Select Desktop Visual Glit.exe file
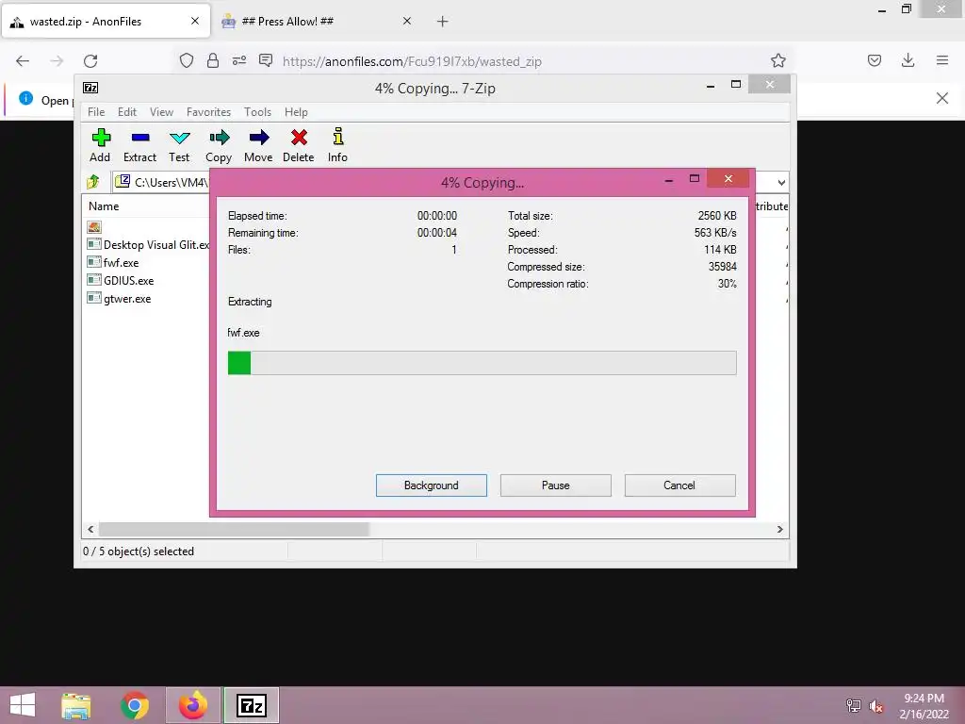This screenshot has width=965, height=724. pos(149,245)
